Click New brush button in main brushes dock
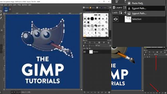 pyautogui.click(x=90, y=43)
